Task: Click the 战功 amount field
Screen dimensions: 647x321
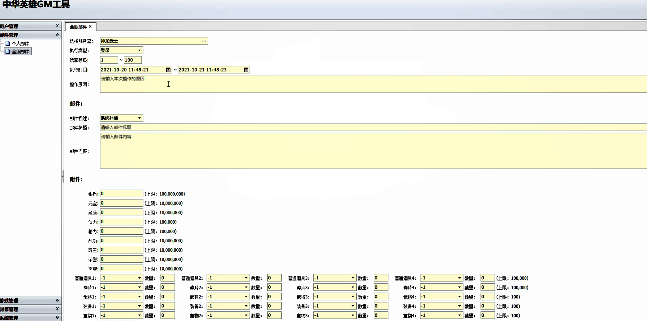Action: tap(122, 240)
